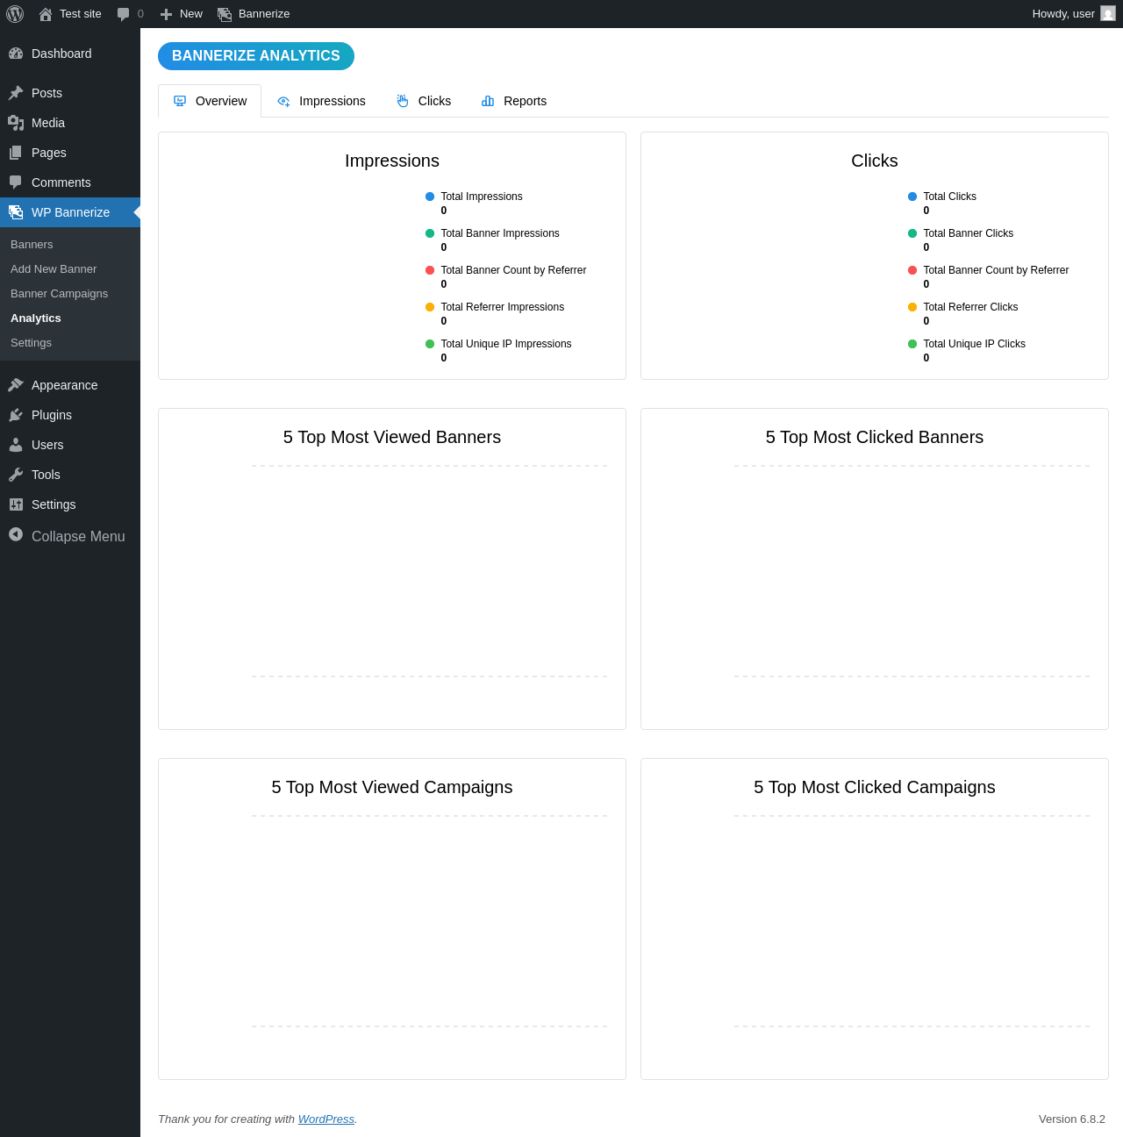Image resolution: width=1123 pixels, height=1137 pixels.
Task: Click the comments bubble icon in admin bar
Action: pyautogui.click(x=124, y=14)
